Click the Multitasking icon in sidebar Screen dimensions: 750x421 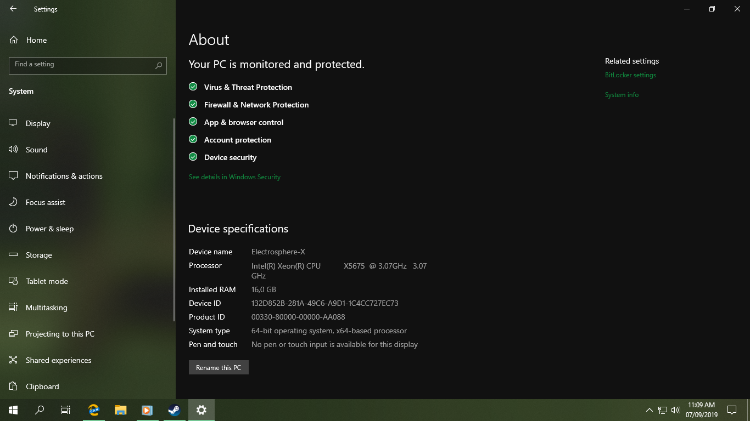click(13, 308)
